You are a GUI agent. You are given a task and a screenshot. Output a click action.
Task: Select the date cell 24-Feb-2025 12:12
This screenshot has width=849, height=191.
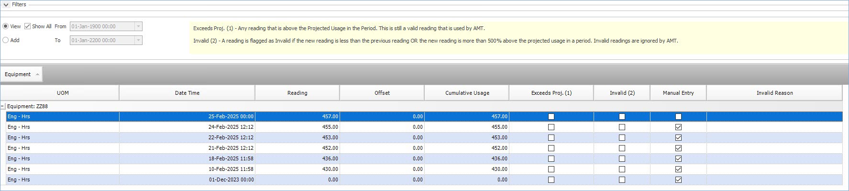point(187,127)
